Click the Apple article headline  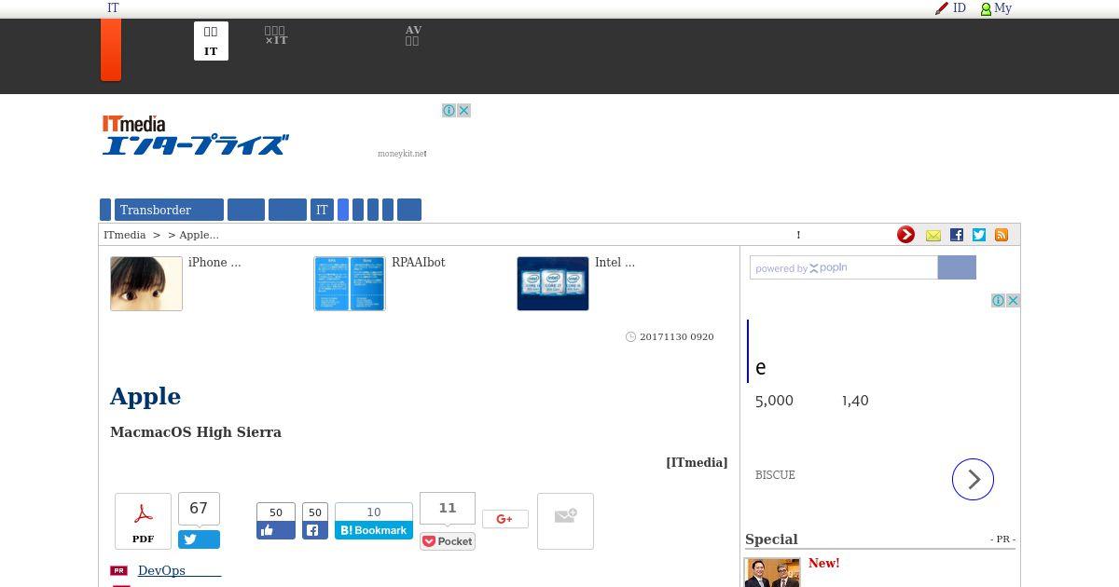click(145, 396)
